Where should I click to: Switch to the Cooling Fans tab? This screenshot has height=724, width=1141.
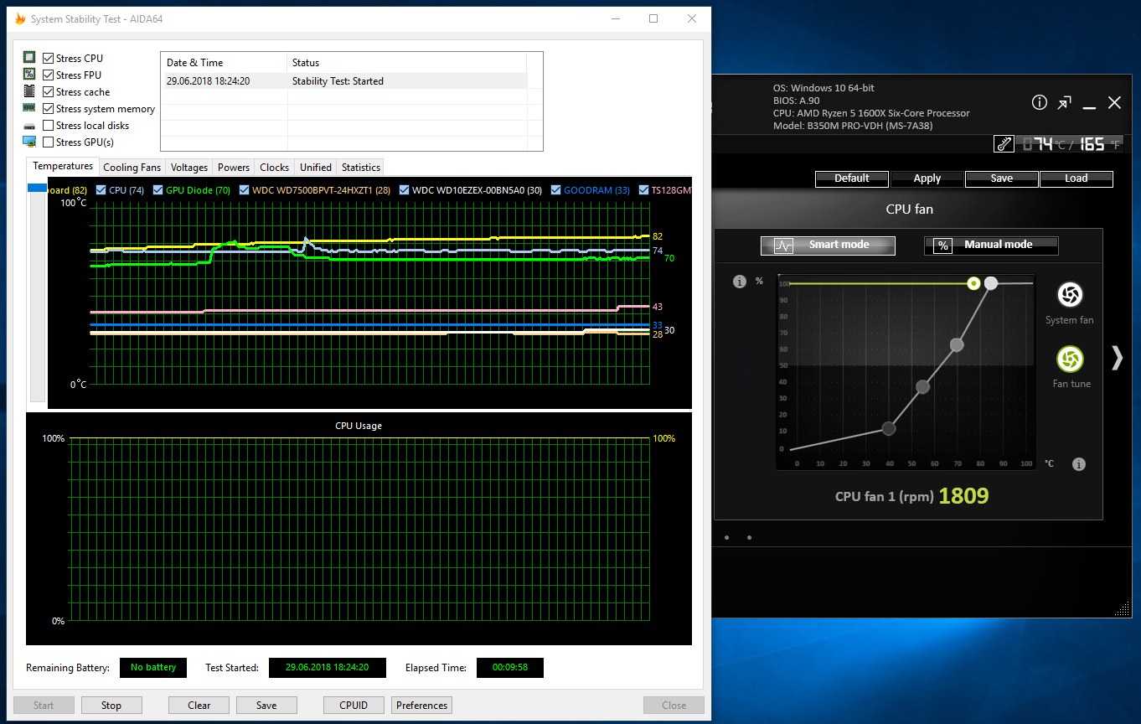pyautogui.click(x=132, y=168)
